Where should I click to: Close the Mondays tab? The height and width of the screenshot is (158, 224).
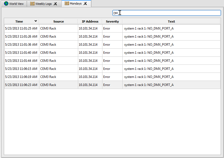(x=85, y=3)
